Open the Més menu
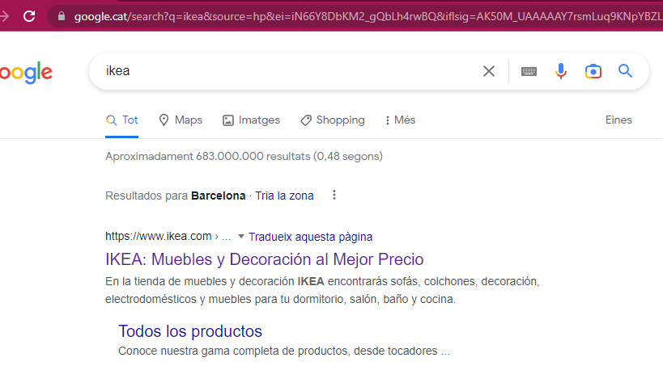 point(400,120)
